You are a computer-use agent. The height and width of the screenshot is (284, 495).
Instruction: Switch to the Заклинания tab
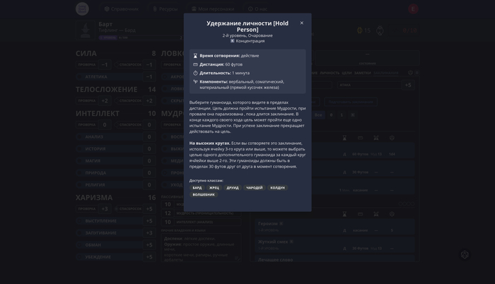point(386,73)
